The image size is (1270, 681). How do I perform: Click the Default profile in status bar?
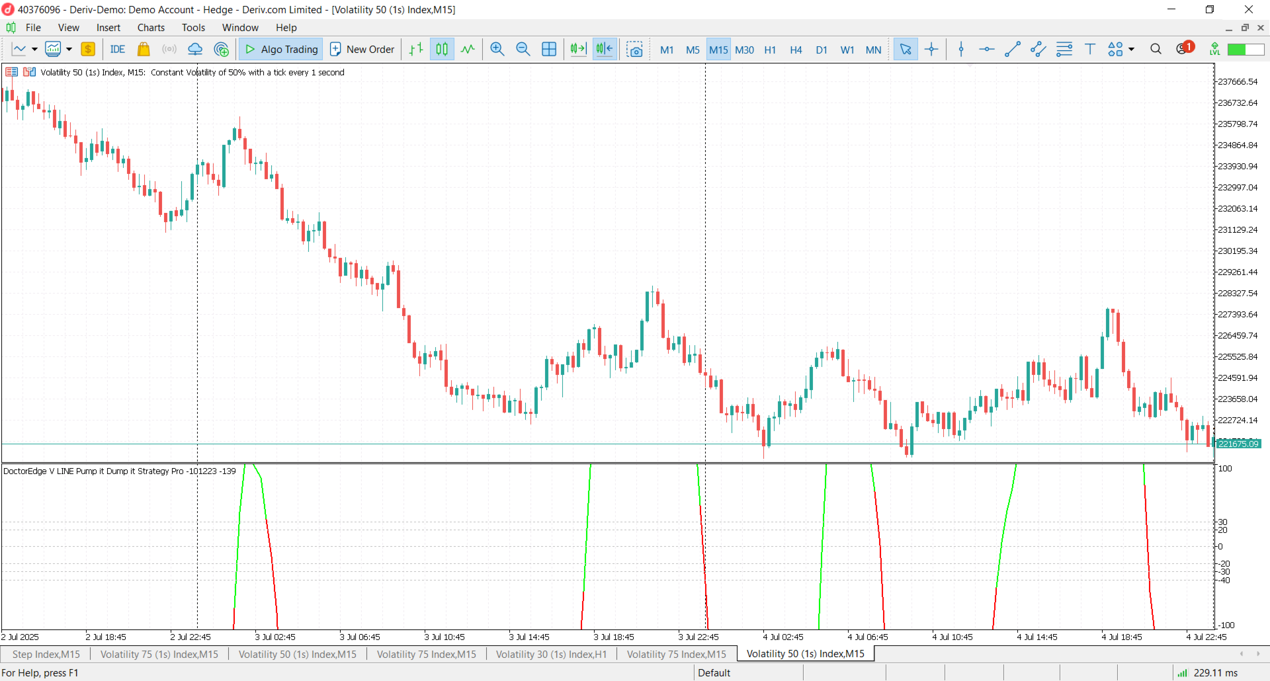coord(714,673)
